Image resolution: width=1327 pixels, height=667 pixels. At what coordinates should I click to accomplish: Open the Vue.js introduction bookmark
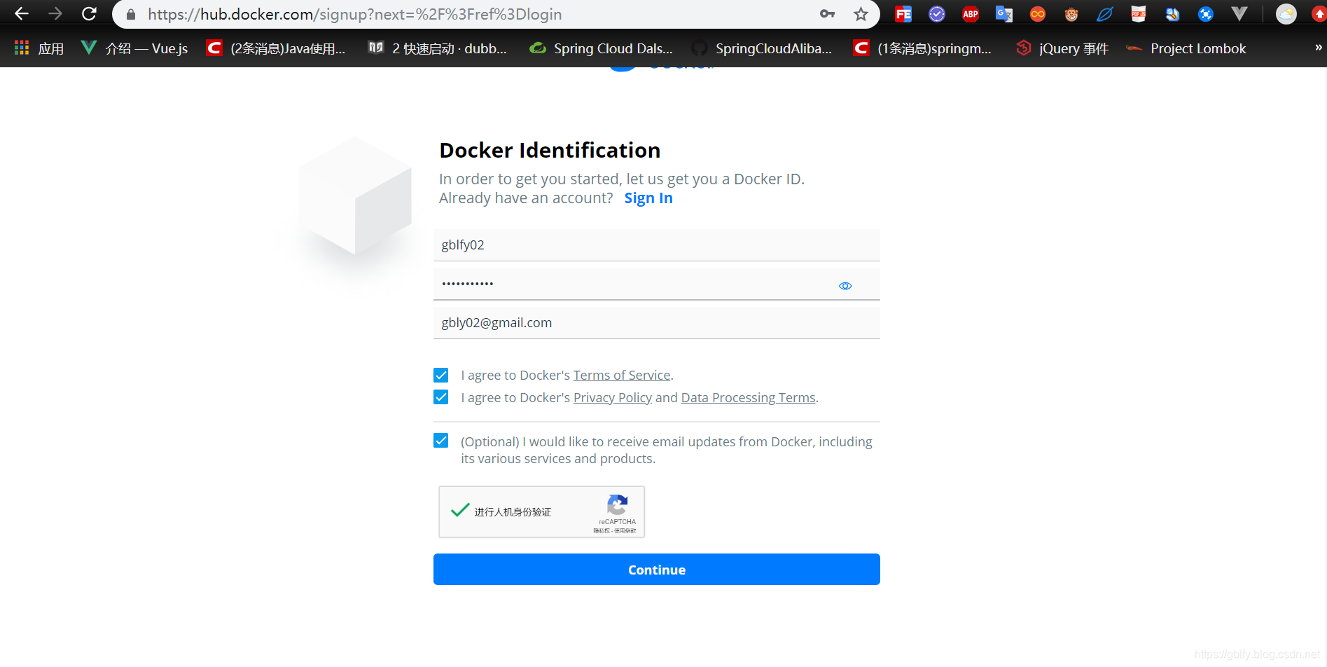pos(134,48)
